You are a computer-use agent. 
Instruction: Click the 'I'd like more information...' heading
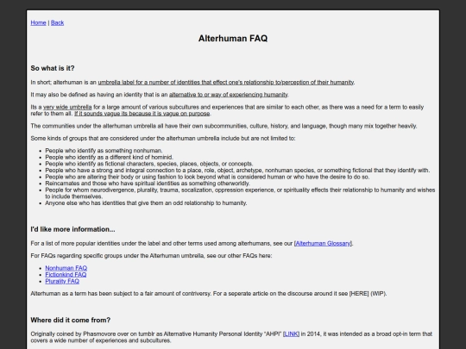(x=72, y=229)
